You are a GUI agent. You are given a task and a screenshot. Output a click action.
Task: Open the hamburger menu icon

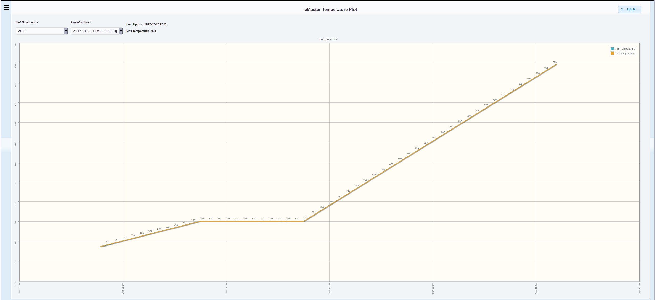6,7
